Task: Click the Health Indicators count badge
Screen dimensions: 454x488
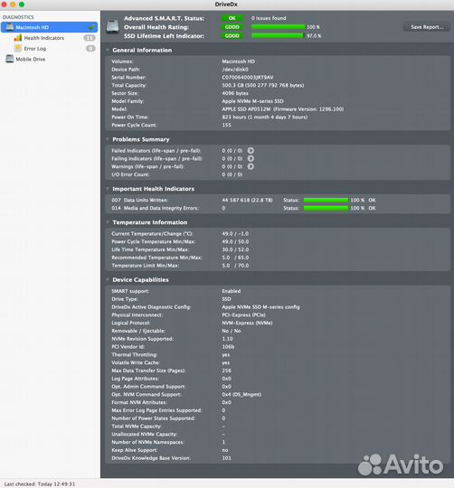Action: (90, 38)
